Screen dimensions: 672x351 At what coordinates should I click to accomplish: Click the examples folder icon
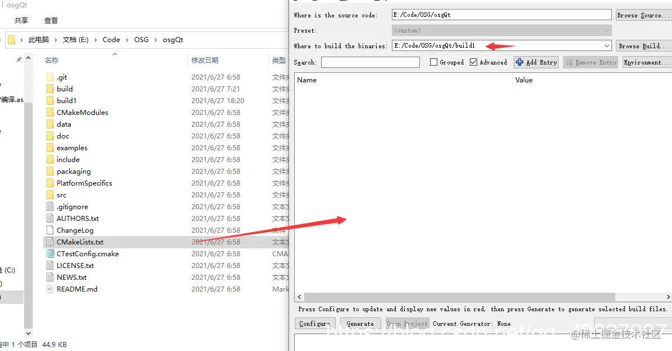[50, 147]
